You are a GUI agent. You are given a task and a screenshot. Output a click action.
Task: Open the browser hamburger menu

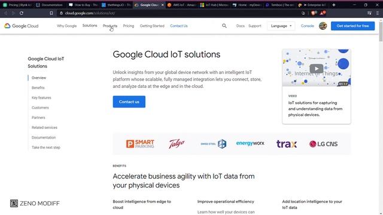click(x=378, y=13)
